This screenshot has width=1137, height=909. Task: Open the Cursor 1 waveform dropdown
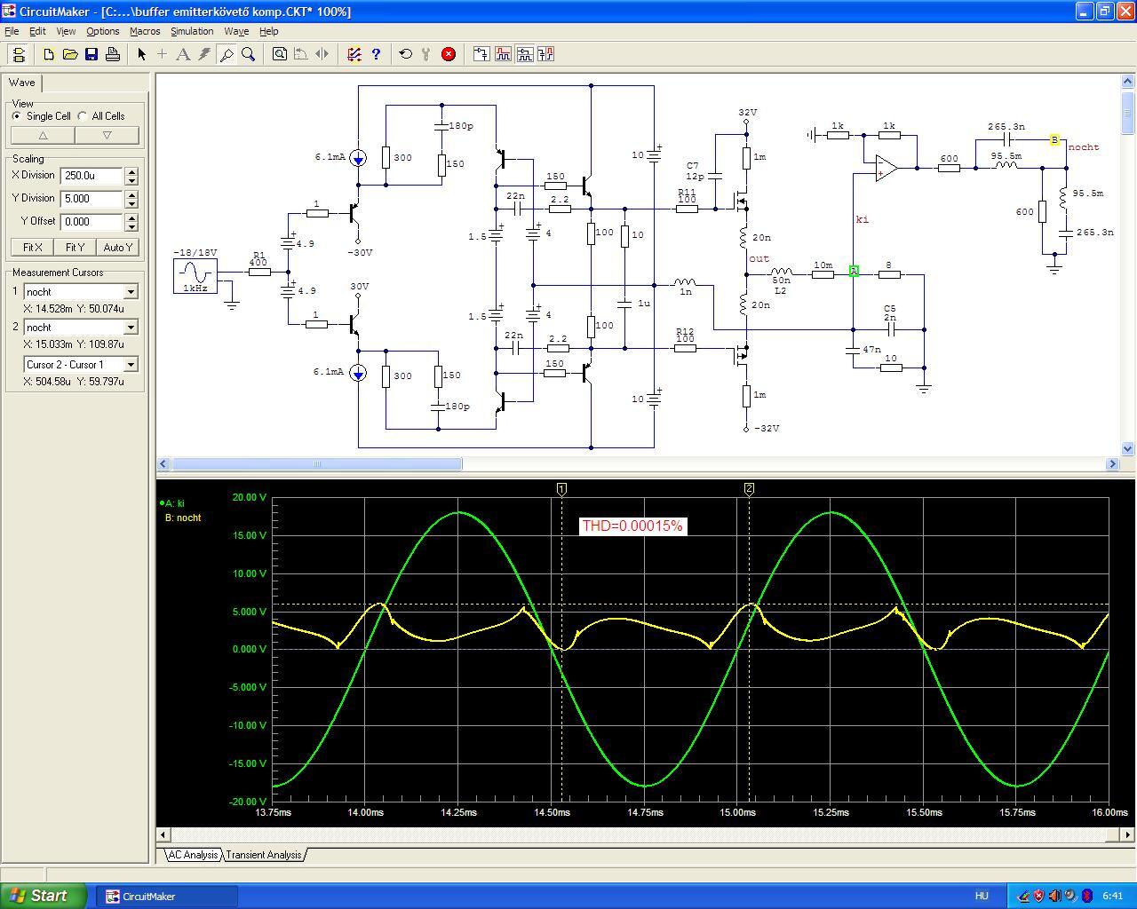131,292
